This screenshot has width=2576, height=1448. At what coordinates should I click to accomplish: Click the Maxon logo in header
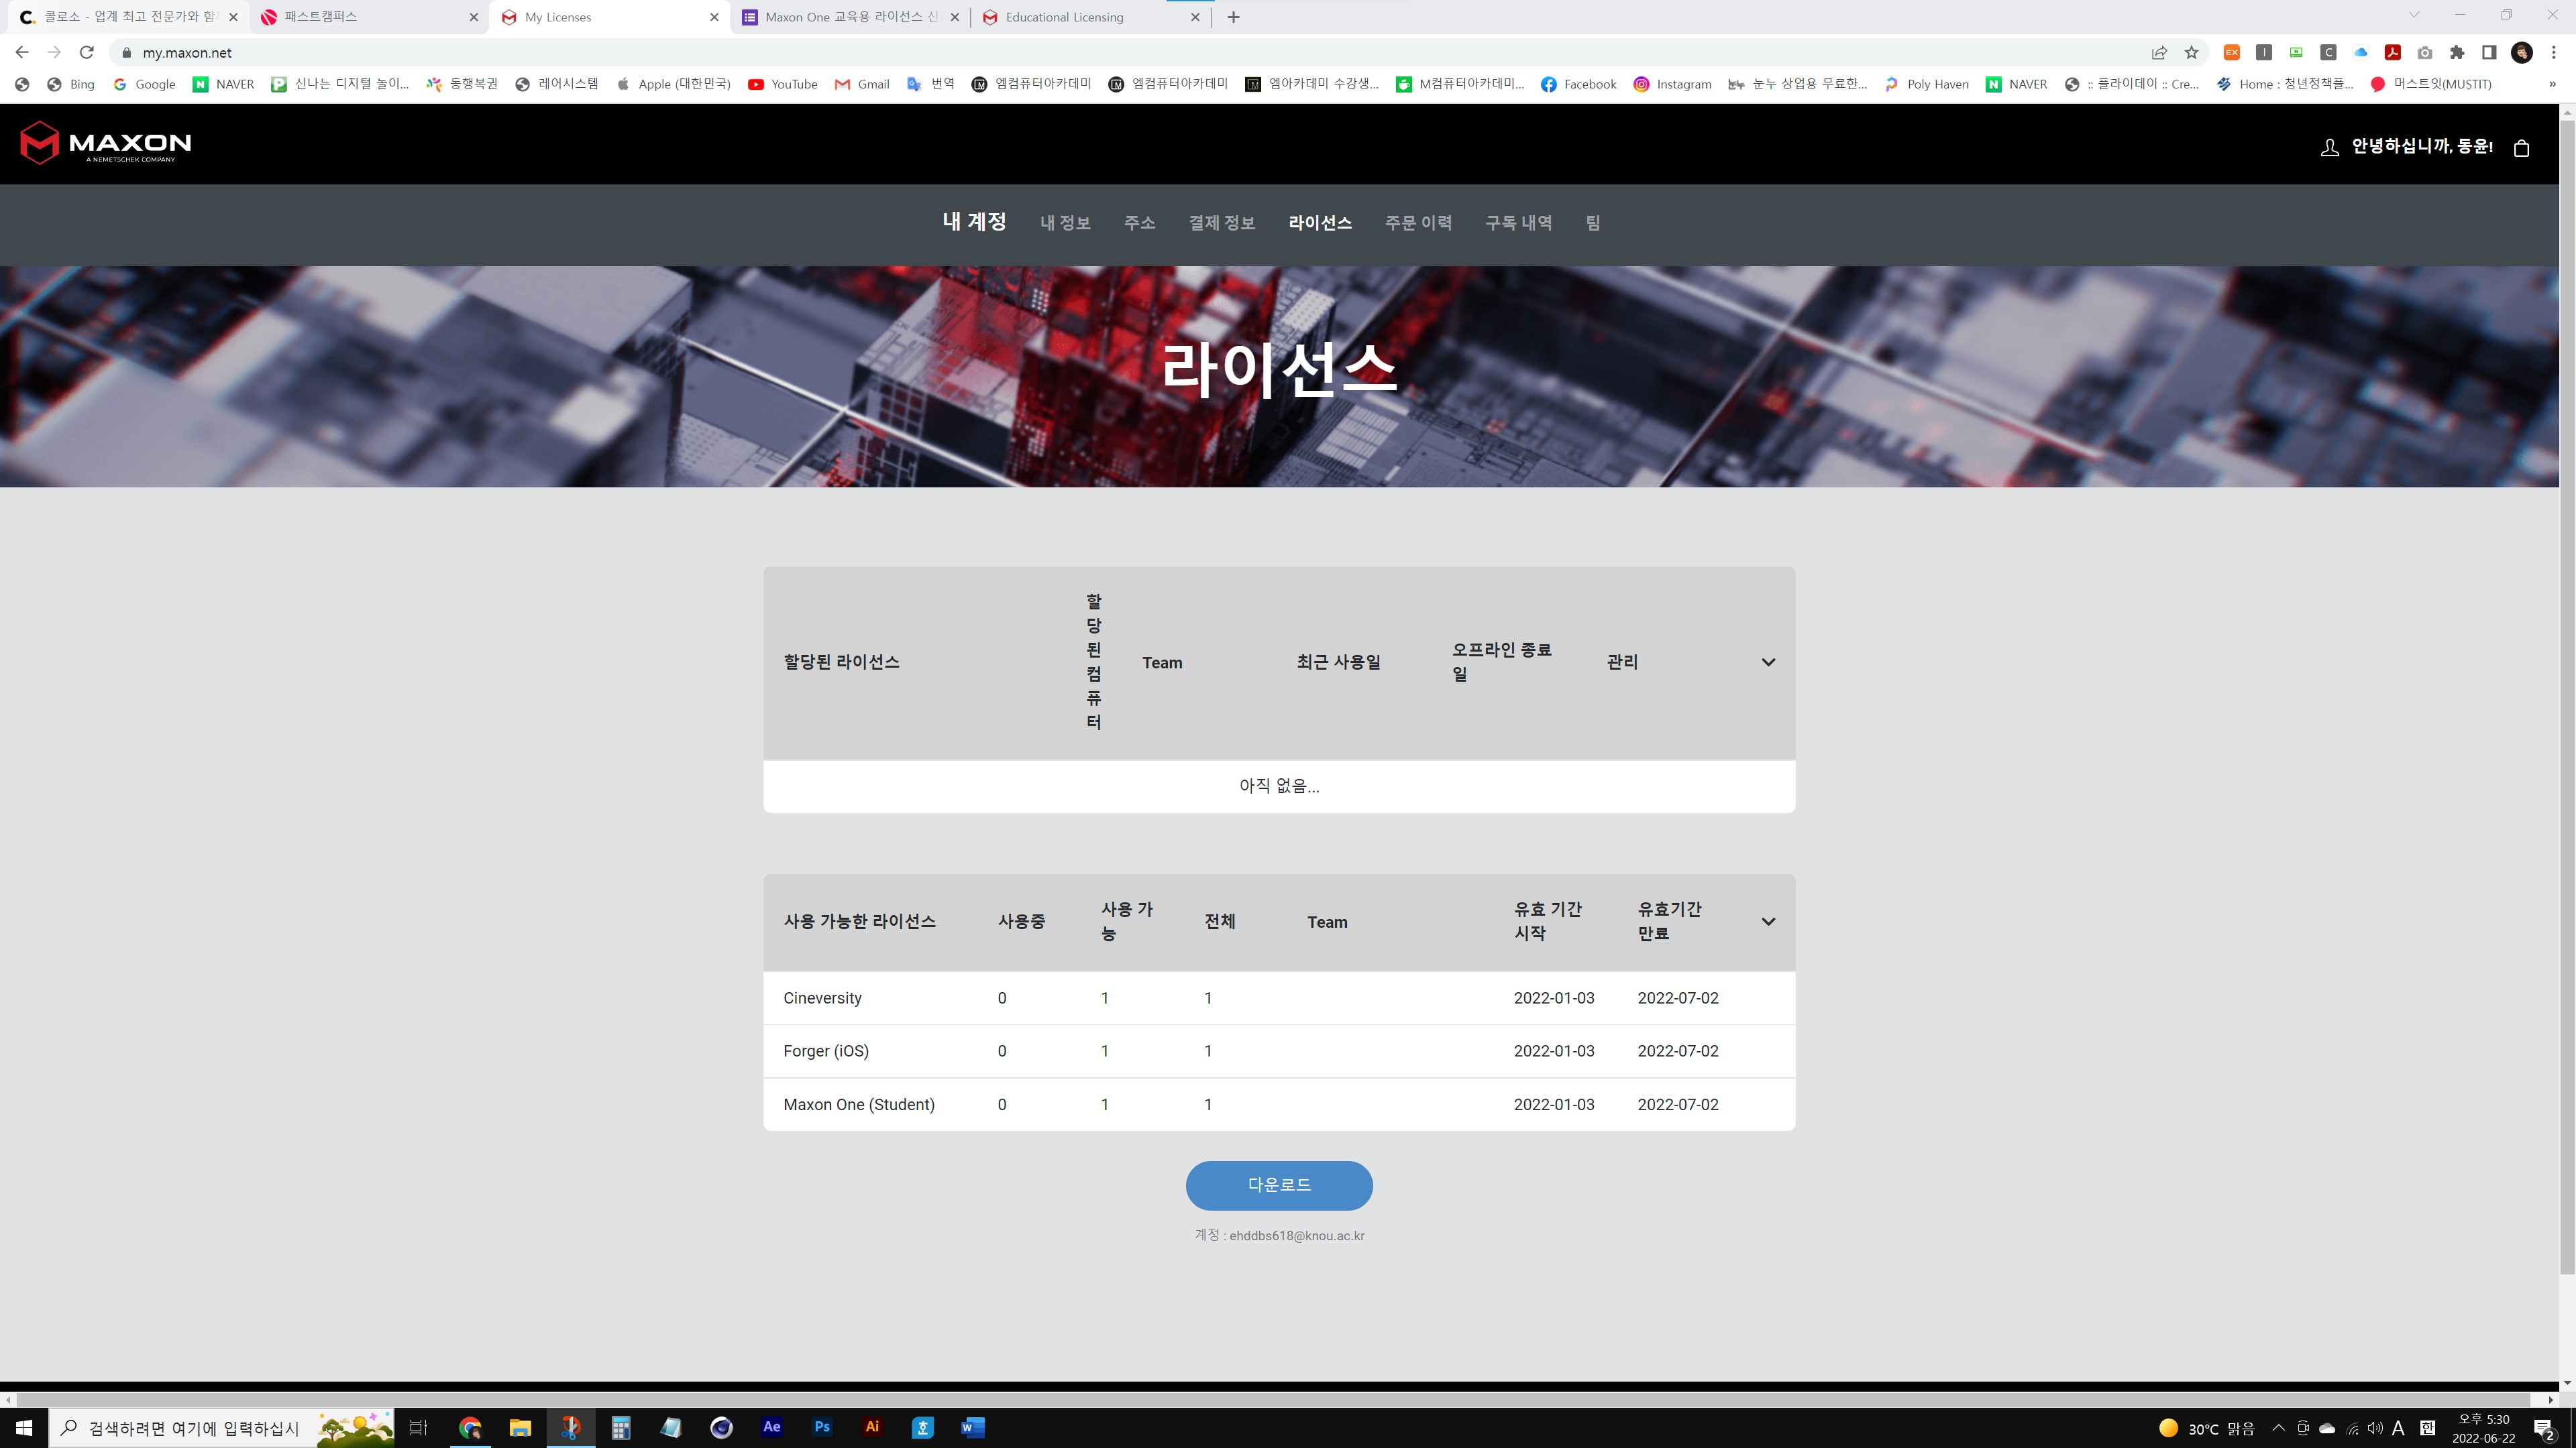pos(106,143)
